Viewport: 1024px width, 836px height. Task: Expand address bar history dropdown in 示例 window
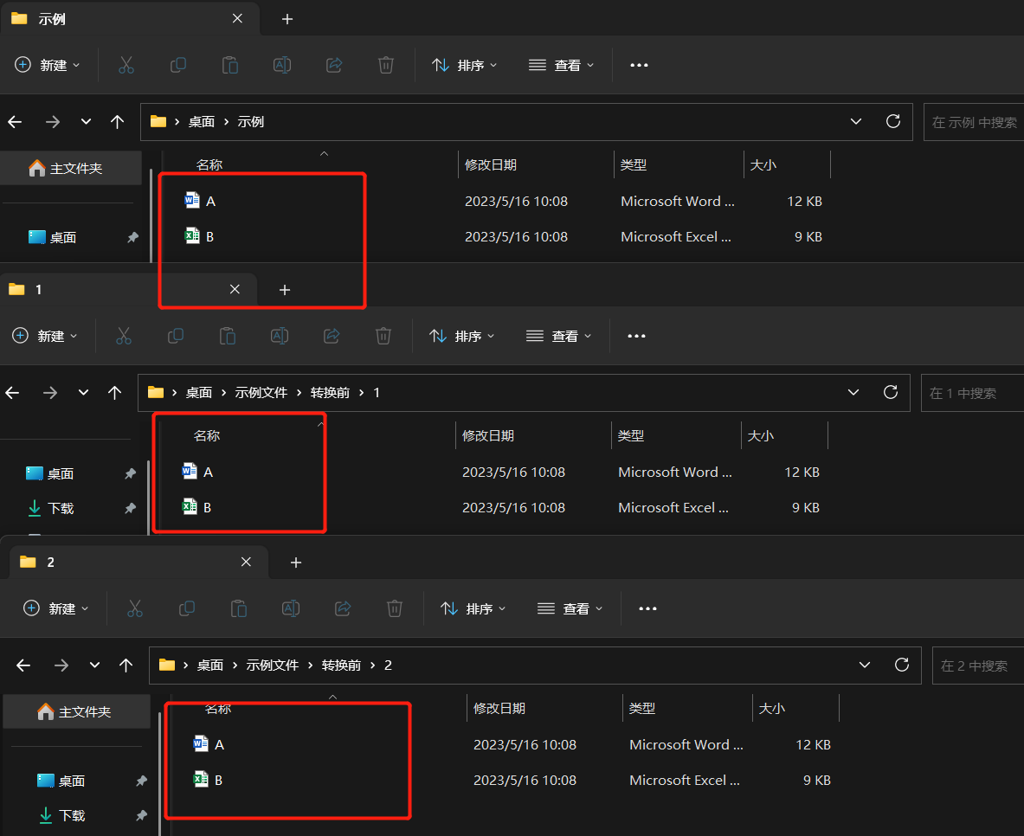pyautogui.click(x=856, y=121)
